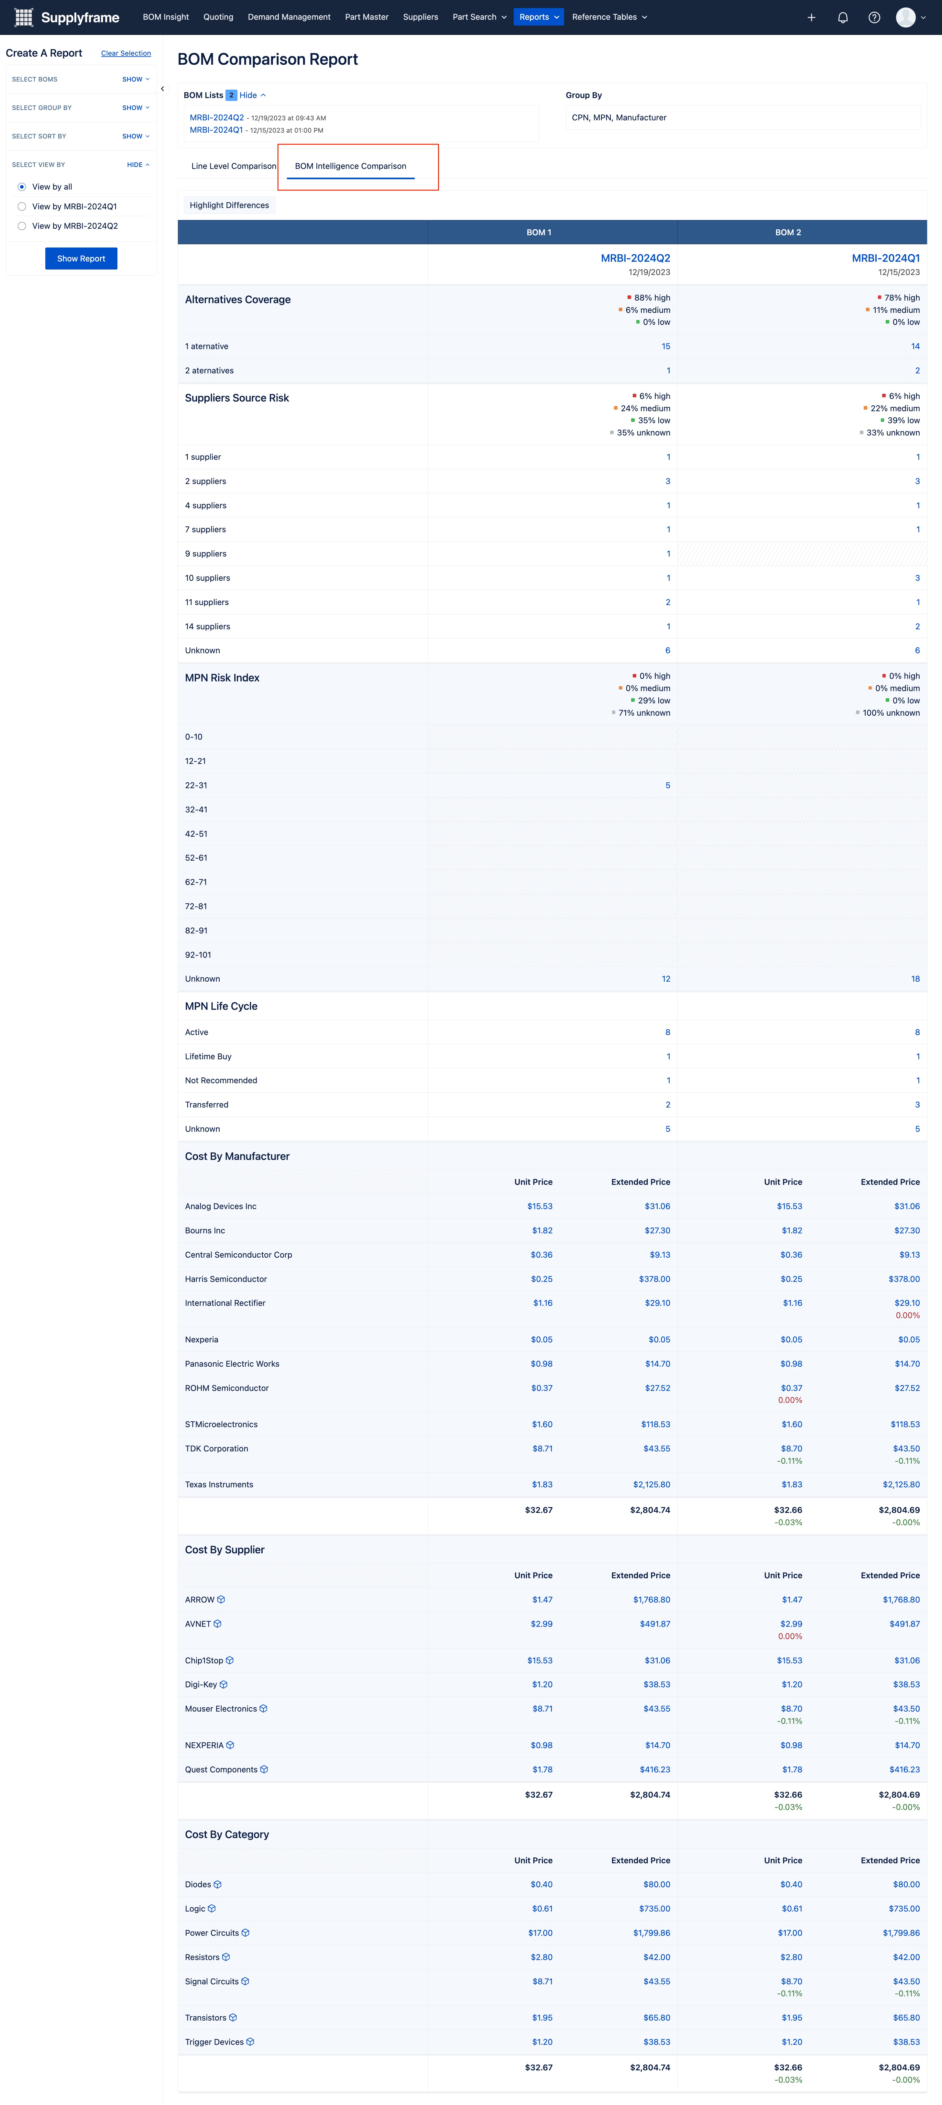Open the help question mark icon
Image resolution: width=942 pixels, height=2105 pixels.
(x=874, y=17)
